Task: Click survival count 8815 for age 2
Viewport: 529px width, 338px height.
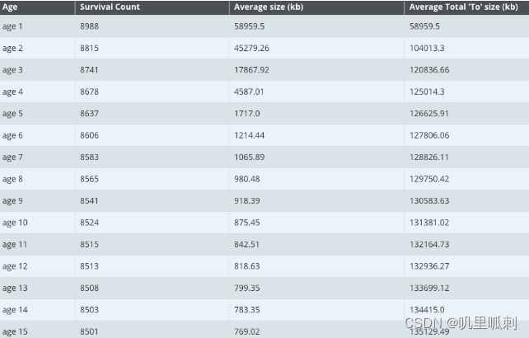Action: (x=89, y=48)
